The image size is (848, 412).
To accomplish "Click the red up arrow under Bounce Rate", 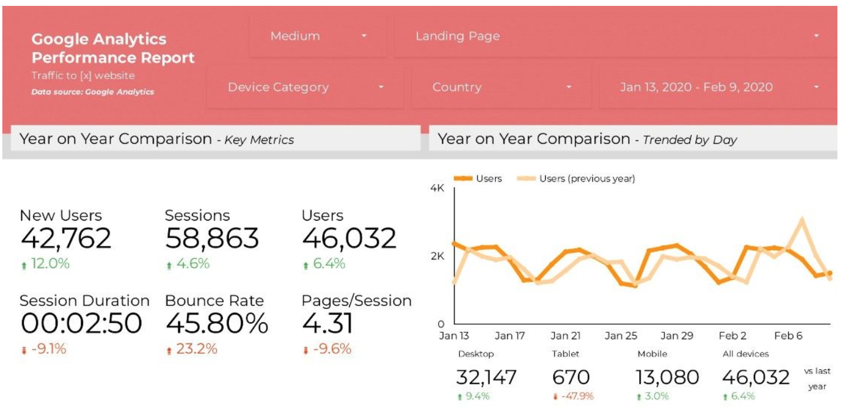I will click(169, 350).
